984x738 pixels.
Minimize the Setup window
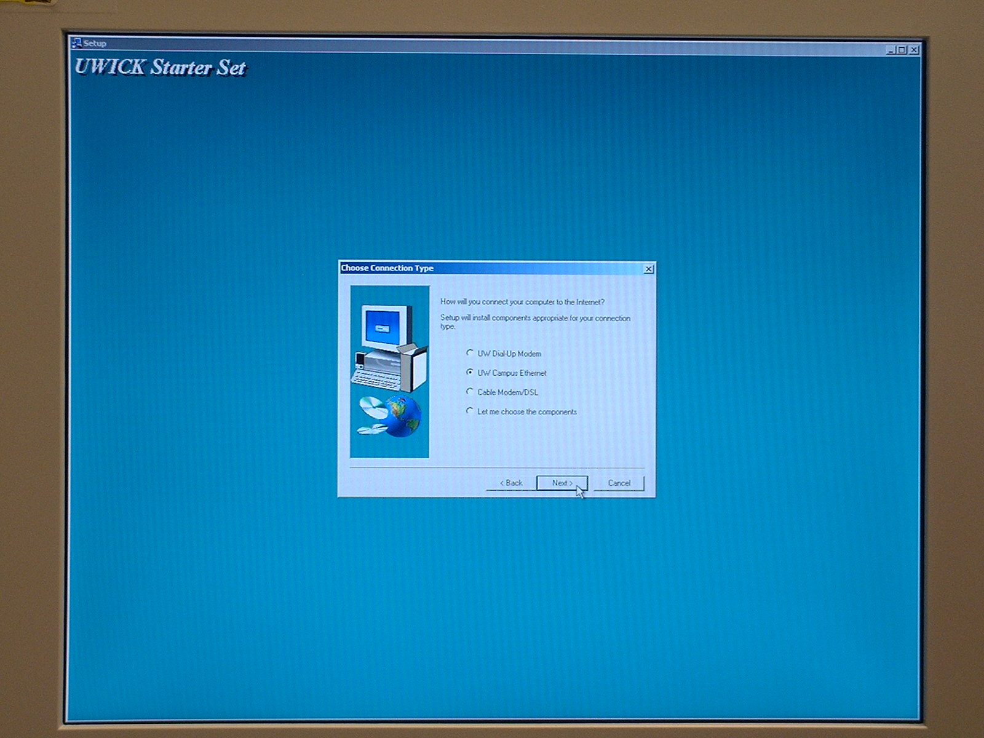pos(891,50)
